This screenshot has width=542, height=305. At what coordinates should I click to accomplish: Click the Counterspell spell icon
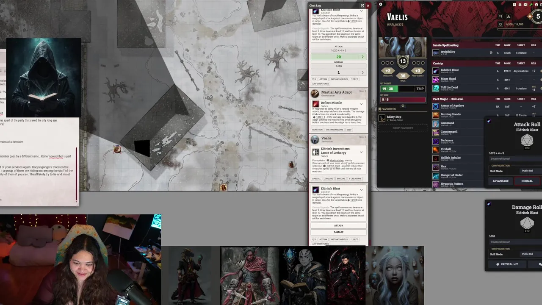[436, 132]
